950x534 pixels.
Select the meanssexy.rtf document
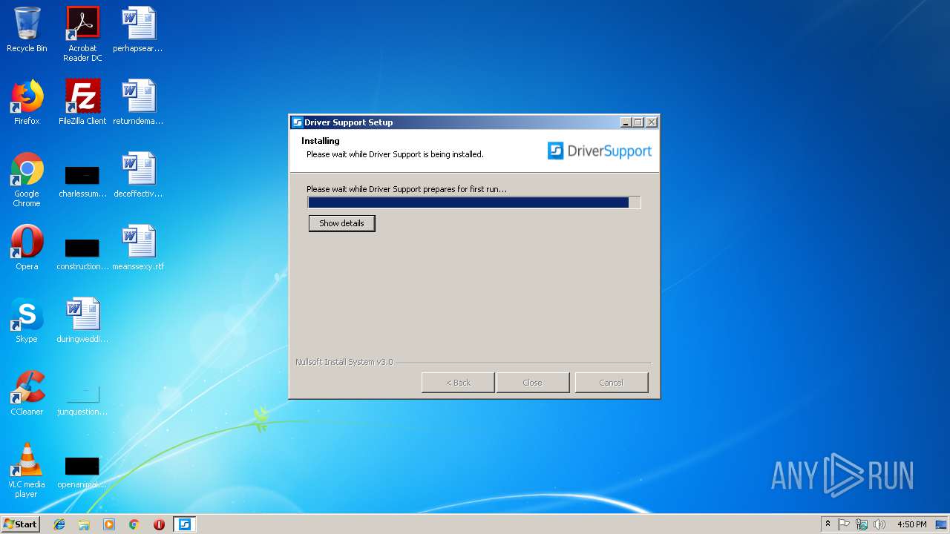pos(138,248)
